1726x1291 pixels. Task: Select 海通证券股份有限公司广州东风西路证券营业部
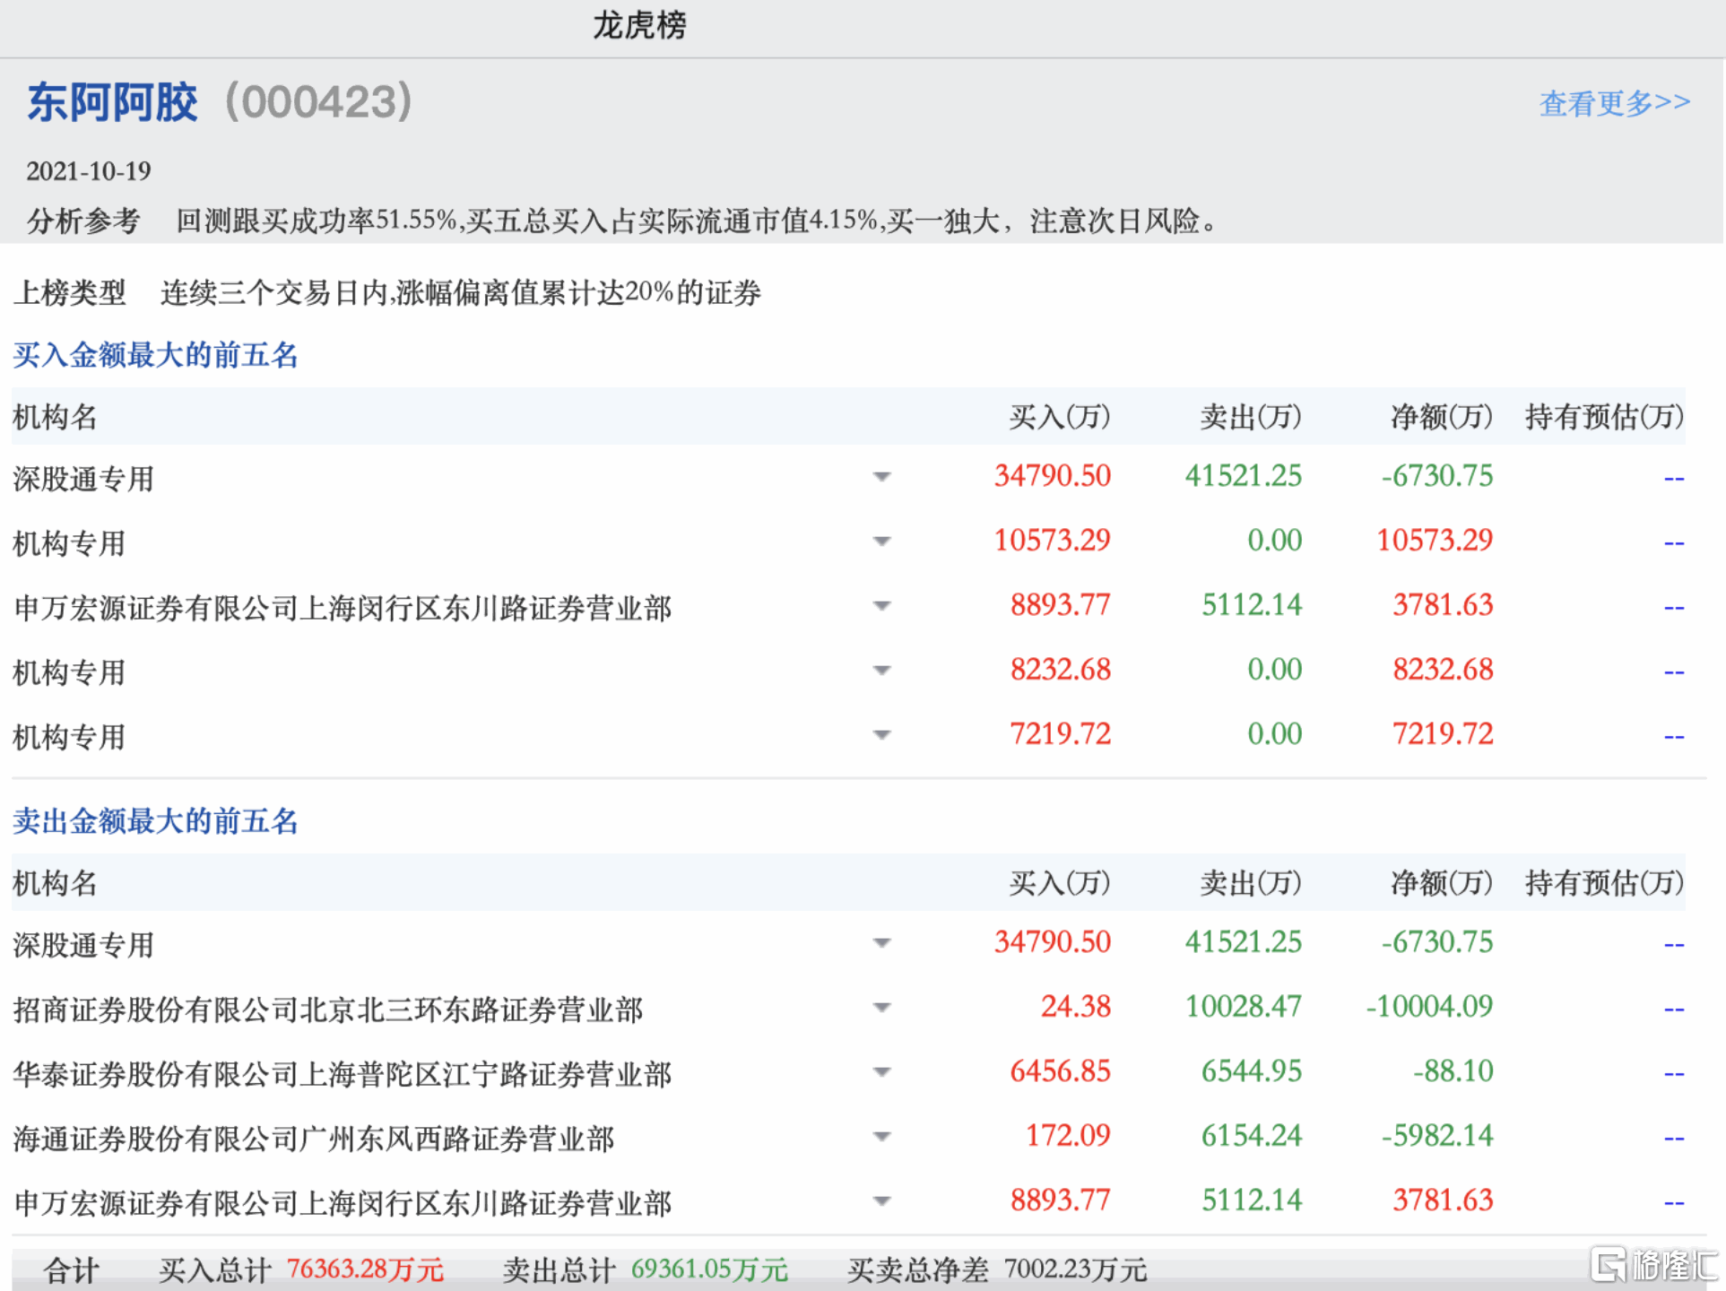pyautogui.click(x=314, y=1139)
